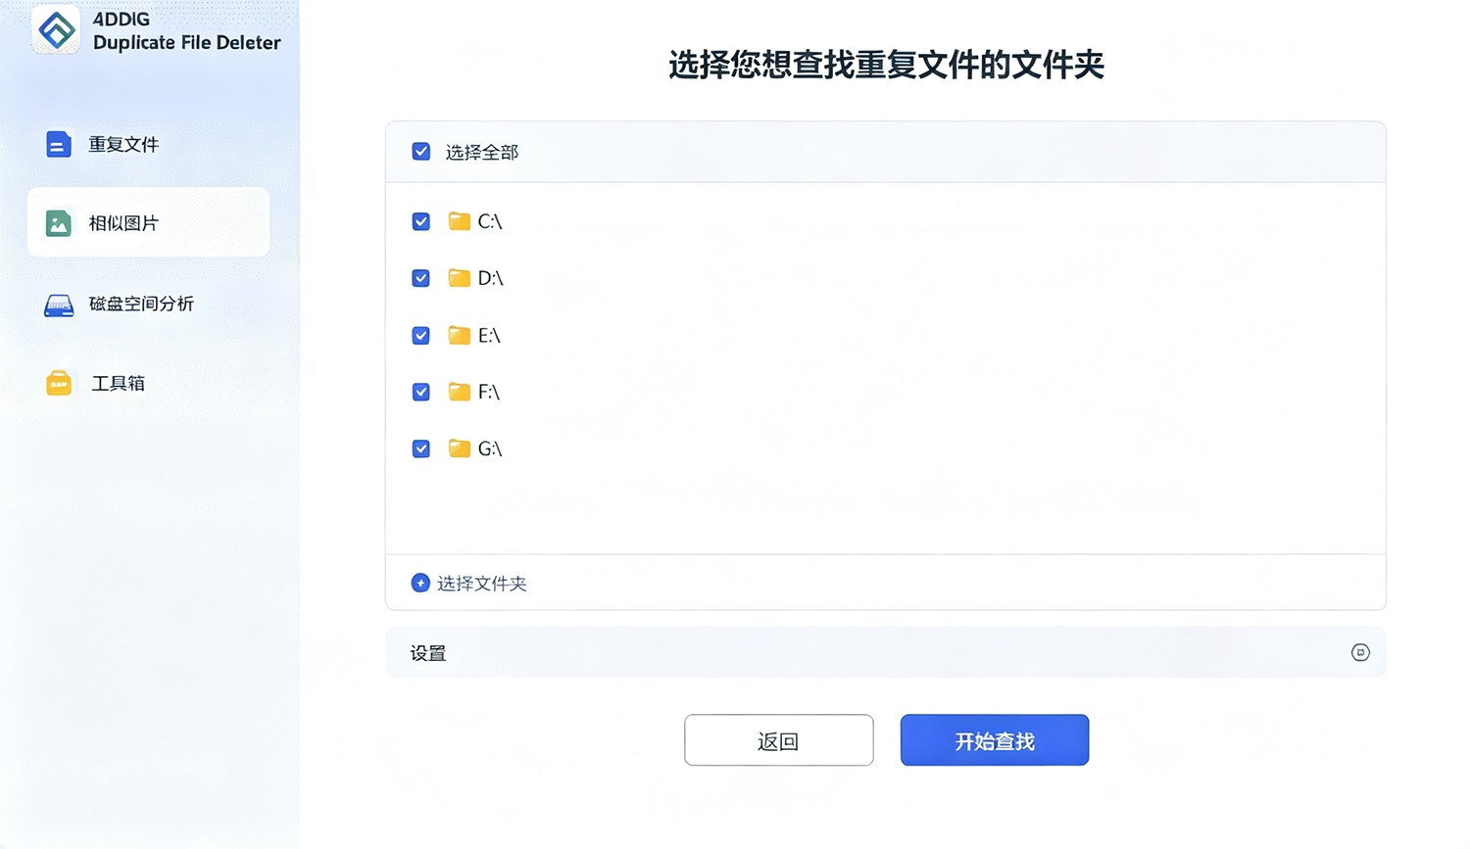
Task: Click the 开始查找 button
Action: pyautogui.click(x=995, y=740)
